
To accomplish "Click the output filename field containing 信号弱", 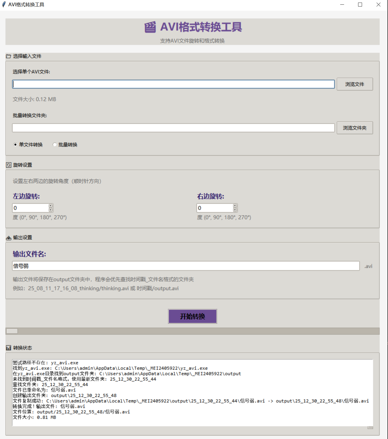I will click(x=186, y=266).
